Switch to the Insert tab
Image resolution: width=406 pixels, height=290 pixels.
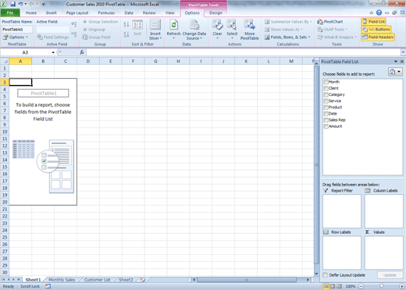coord(51,12)
